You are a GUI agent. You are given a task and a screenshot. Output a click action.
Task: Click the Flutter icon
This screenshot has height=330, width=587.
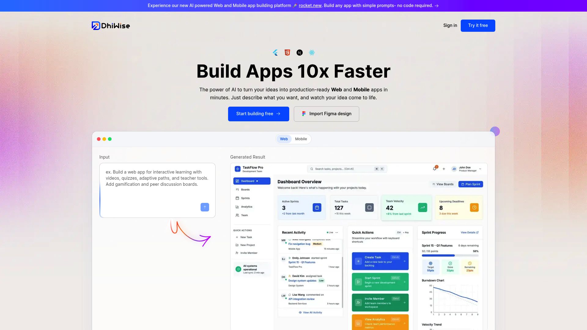coord(275,53)
